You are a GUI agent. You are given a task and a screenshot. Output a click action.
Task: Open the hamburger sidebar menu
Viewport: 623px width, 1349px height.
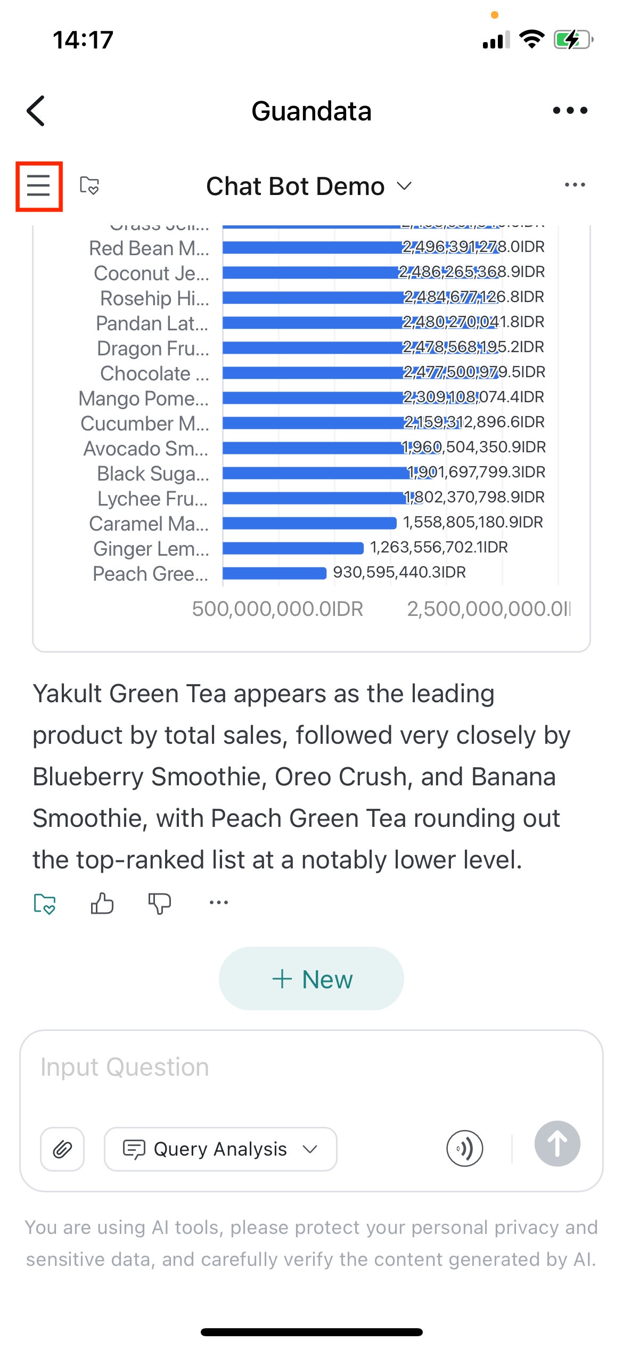tap(39, 186)
